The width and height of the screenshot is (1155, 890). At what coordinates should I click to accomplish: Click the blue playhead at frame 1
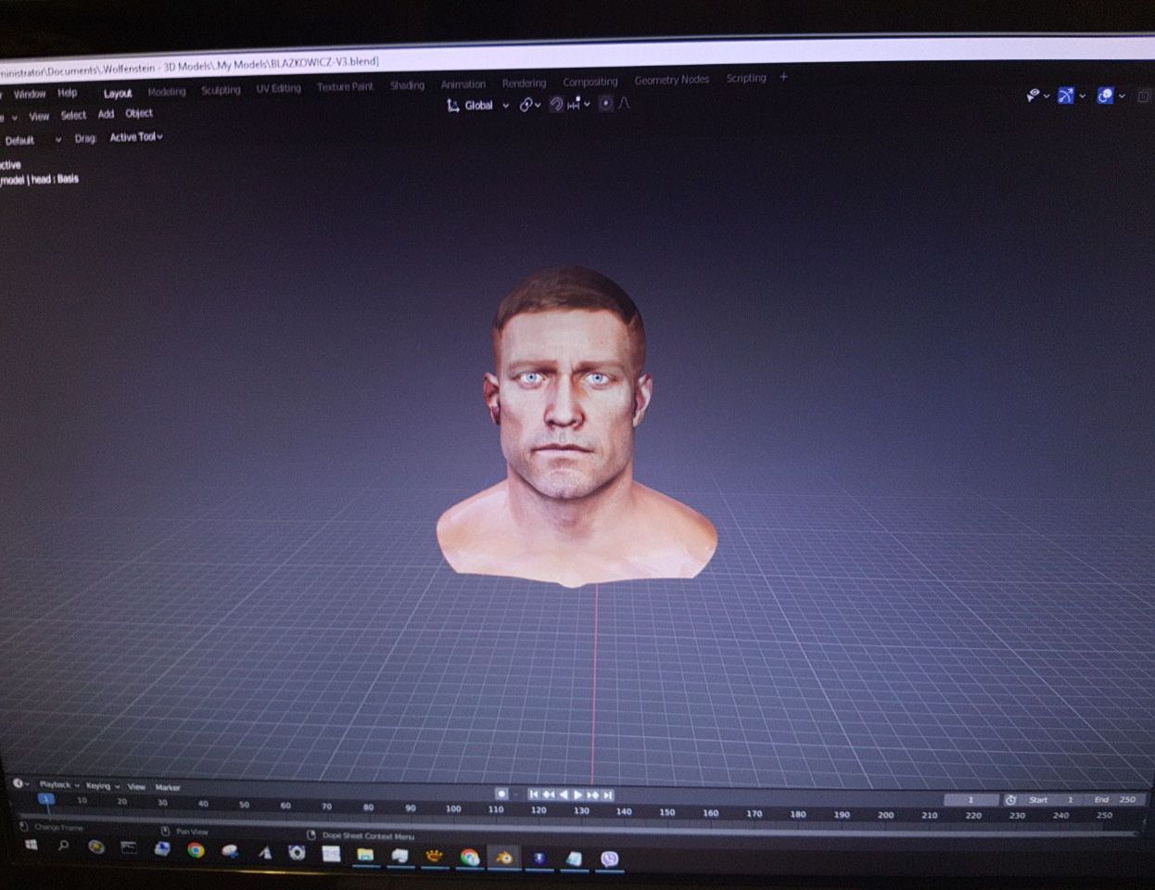(x=45, y=799)
